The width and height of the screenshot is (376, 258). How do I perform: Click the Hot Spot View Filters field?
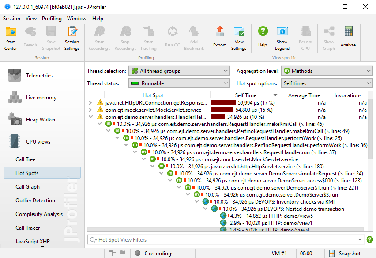(x=226, y=240)
